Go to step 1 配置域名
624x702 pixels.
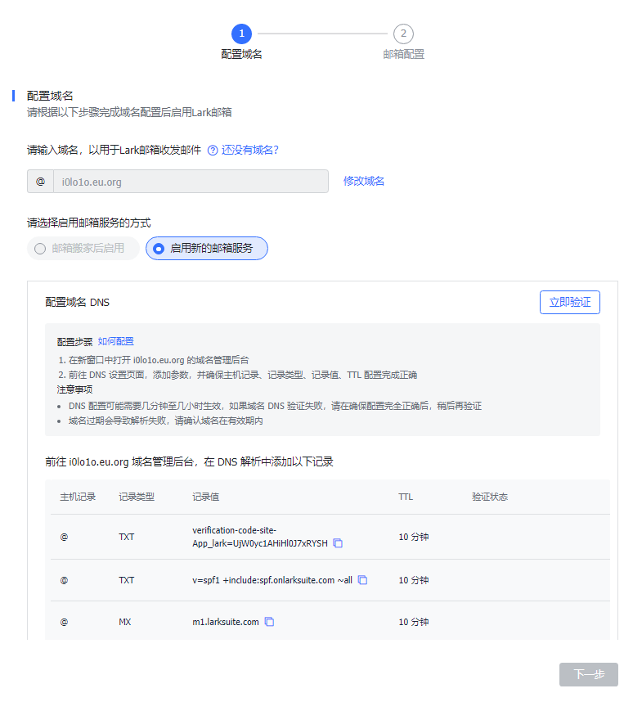click(x=241, y=42)
